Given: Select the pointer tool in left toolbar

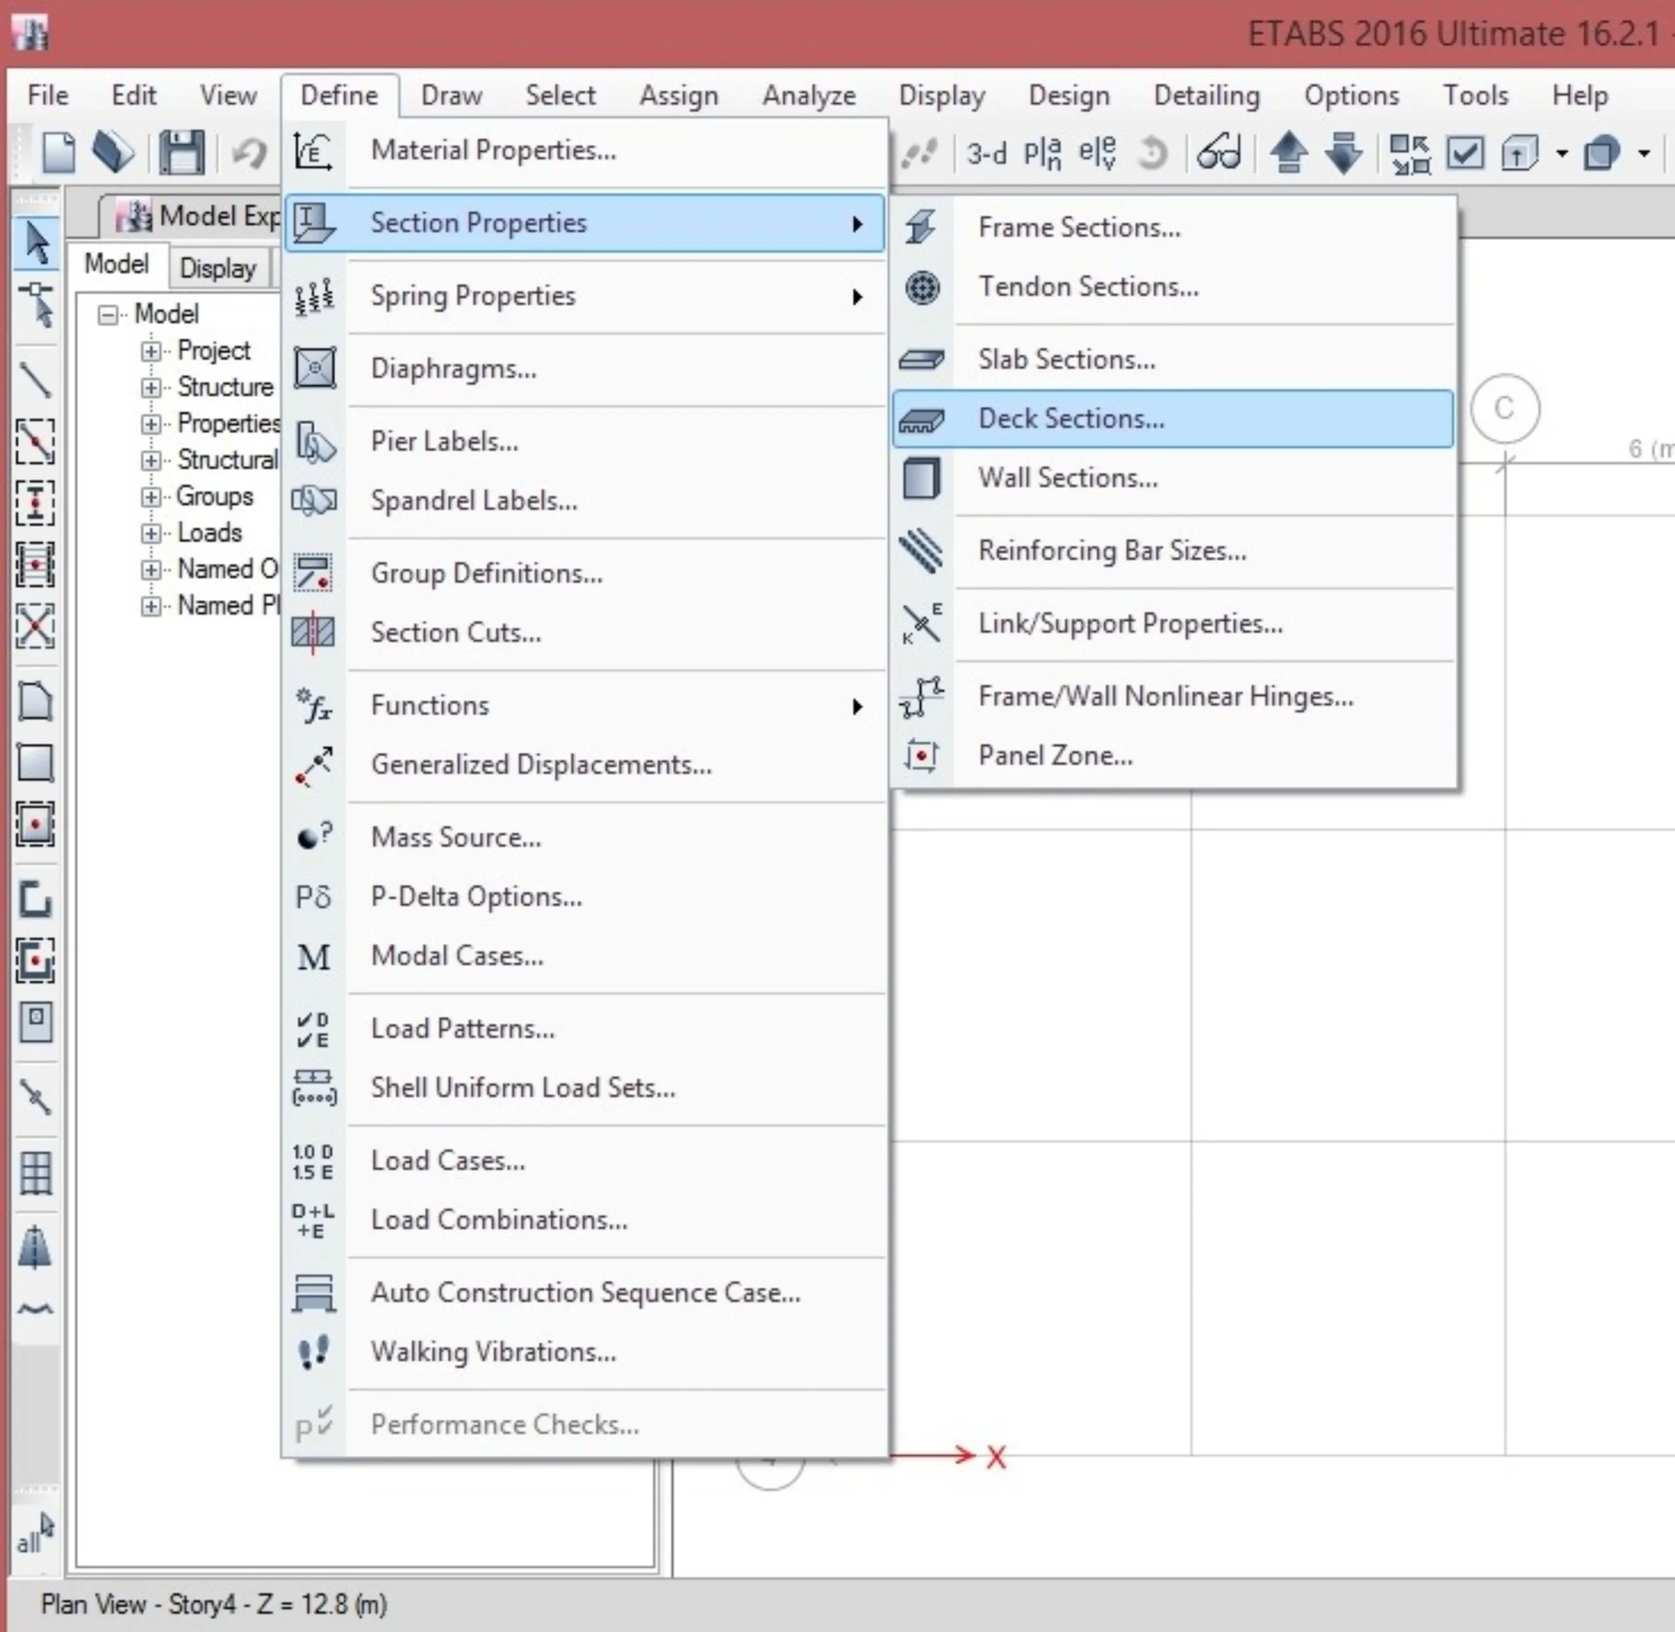Looking at the screenshot, I should [36, 243].
